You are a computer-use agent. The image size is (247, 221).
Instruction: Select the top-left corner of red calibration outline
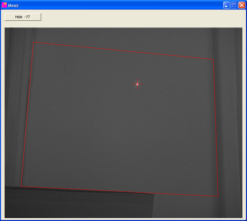click(34, 42)
